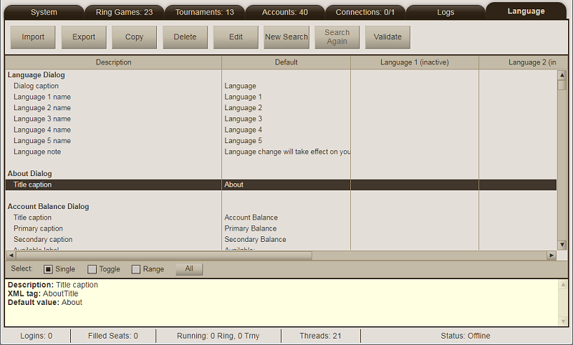This screenshot has height=345, width=573.
Task: Click the table's scroll down arrow
Action: coord(562,244)
